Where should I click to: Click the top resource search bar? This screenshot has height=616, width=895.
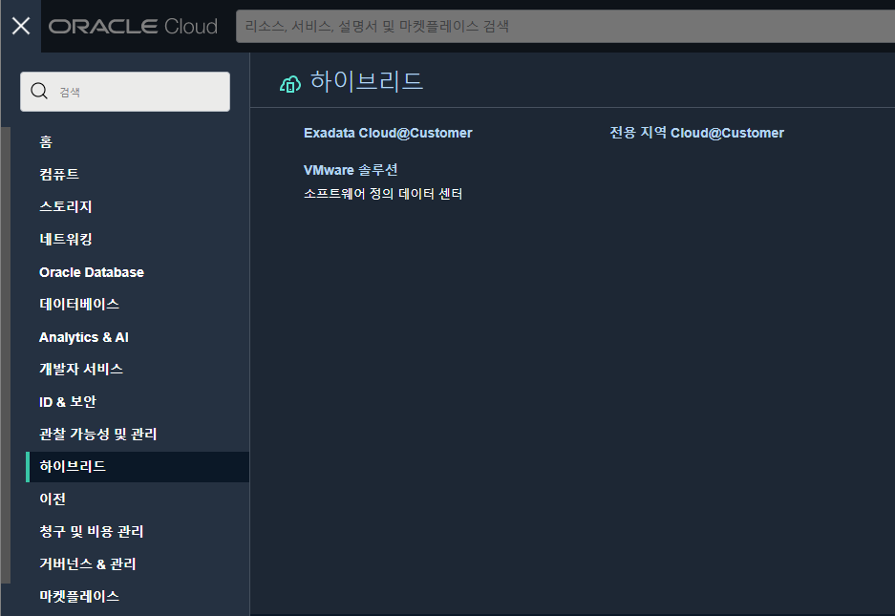click(565, 26)
